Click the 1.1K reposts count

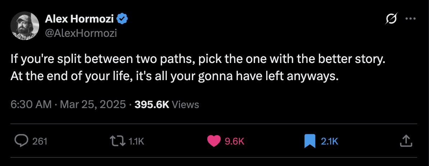point(136,141)
